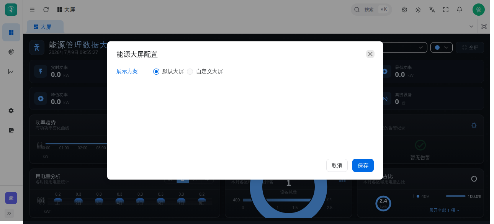Click the 大屏 breadcrumb in the header
Viewport: 494px width, 224px height.
[66, 10]
